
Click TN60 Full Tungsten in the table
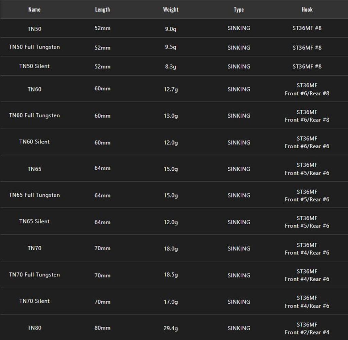click(x=34, y=115)
